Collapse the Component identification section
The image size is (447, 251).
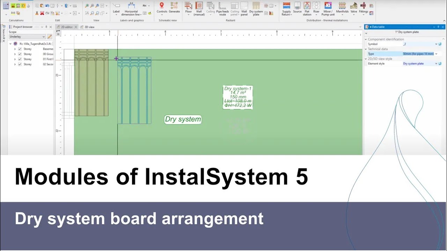pyautogui.click(x=366, y=39)
